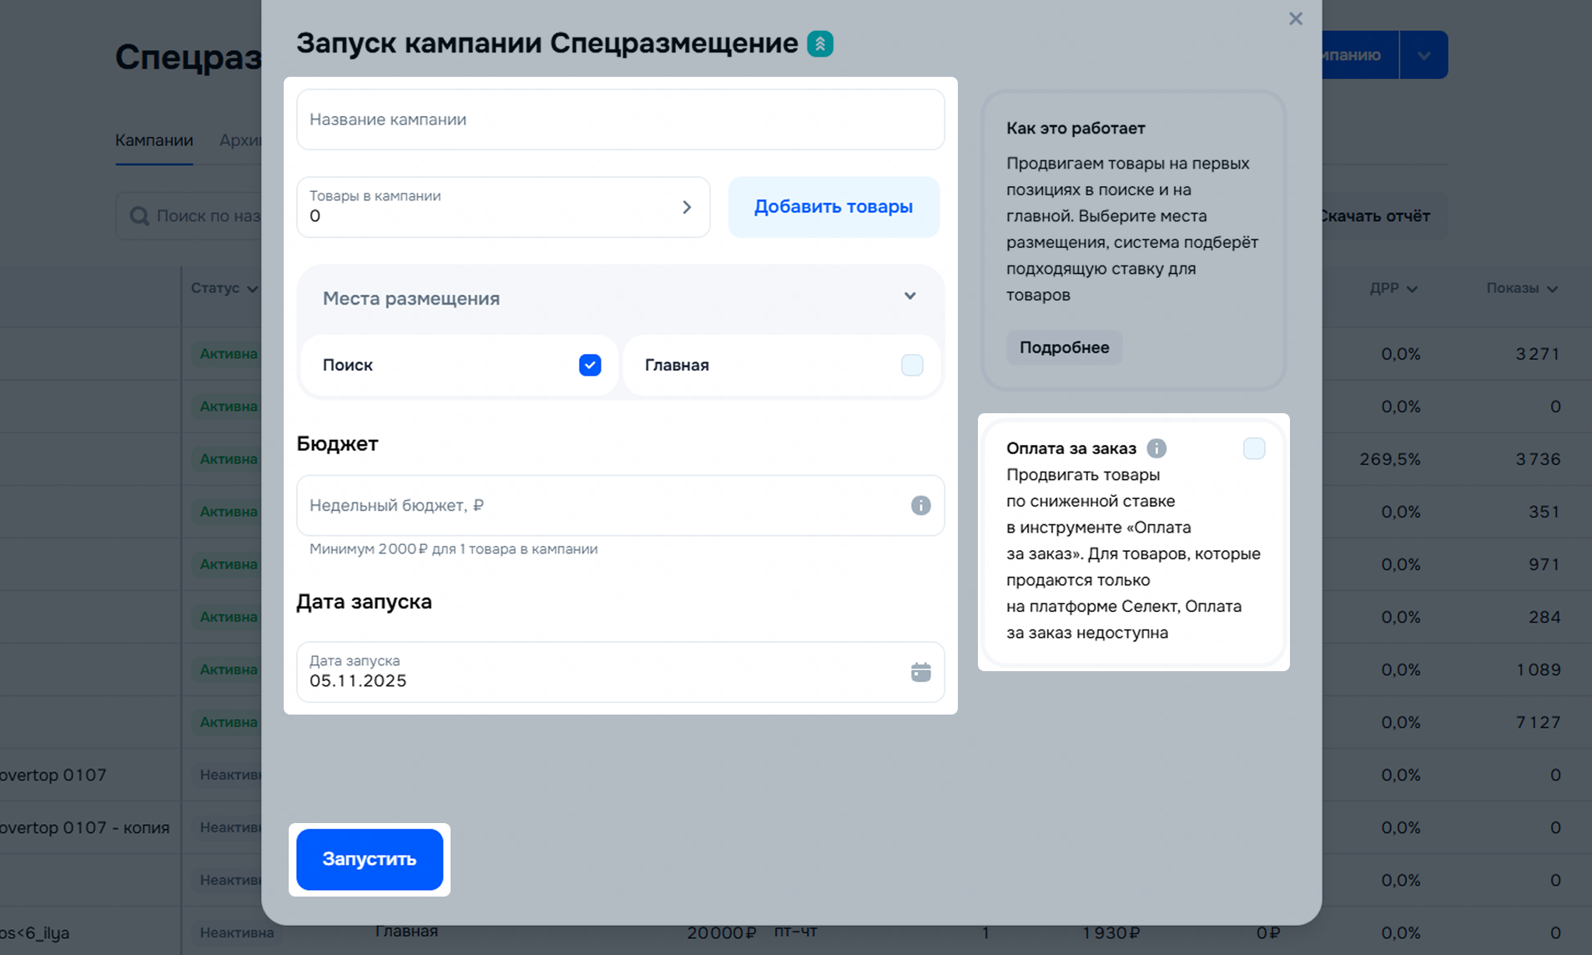The image size is (1592, 955).
Task: Close the campaign launch dialog with X
Action: 1295,18
